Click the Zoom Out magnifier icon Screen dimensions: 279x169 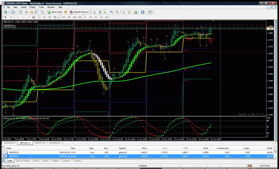point(117,12)
